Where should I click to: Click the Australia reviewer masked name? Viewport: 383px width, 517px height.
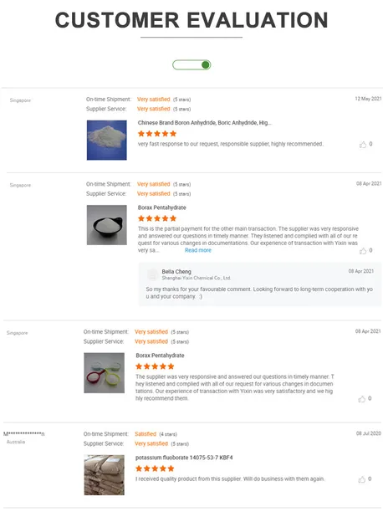coord(23,434)
